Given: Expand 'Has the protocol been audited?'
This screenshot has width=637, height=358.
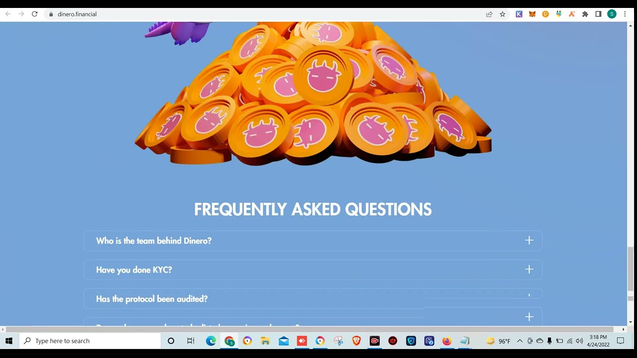Looking at the screenshot, I should [x=313, y=298].
